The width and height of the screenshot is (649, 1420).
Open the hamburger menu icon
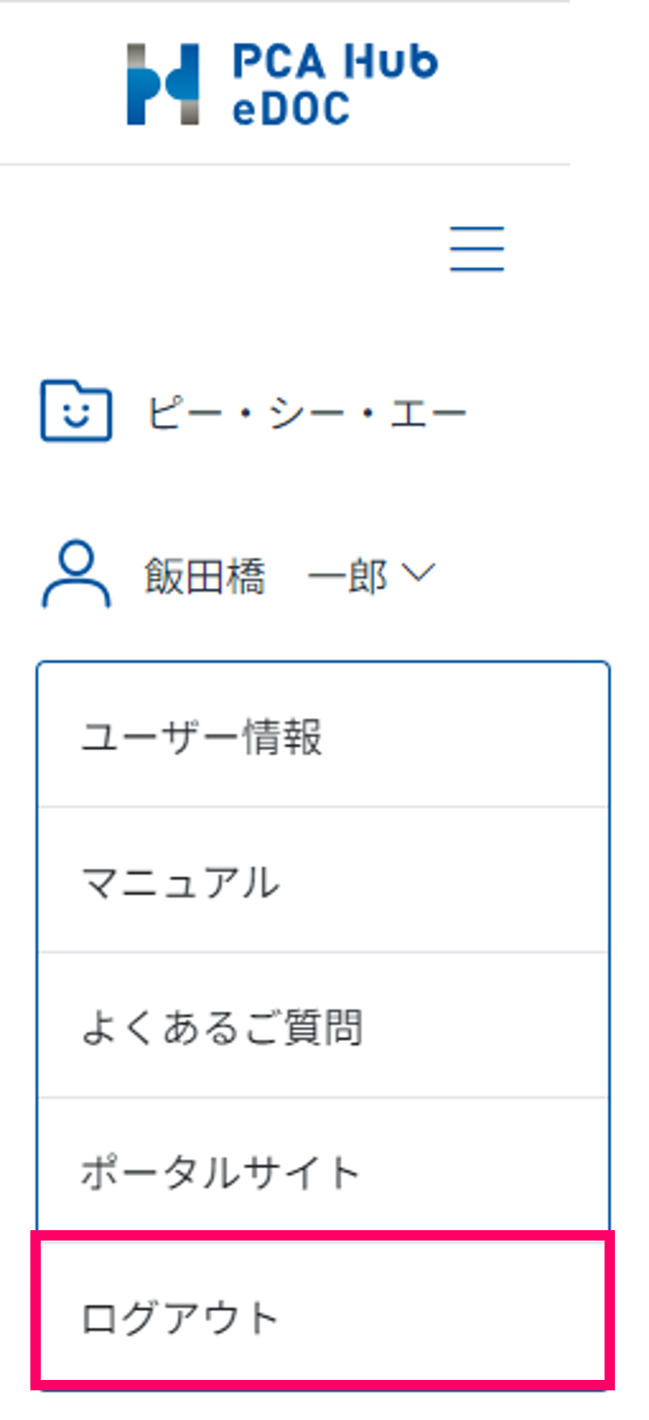(x=477, y=249)
